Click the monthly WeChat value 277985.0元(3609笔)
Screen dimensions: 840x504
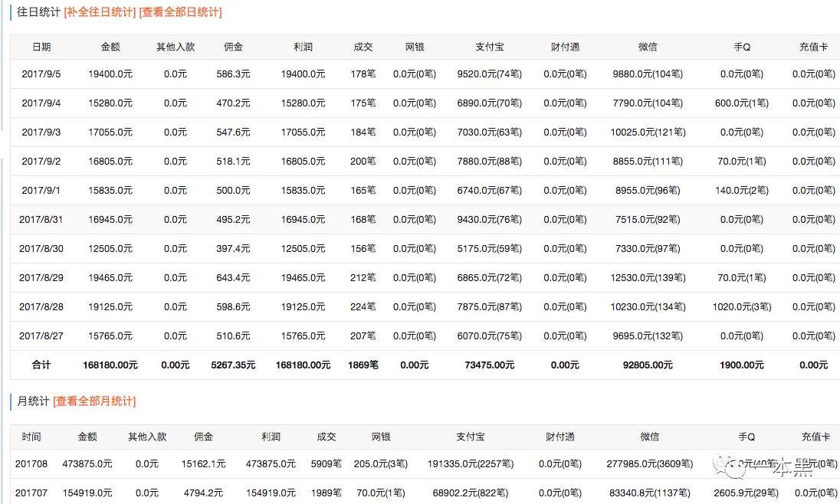(x=650, y=464)
